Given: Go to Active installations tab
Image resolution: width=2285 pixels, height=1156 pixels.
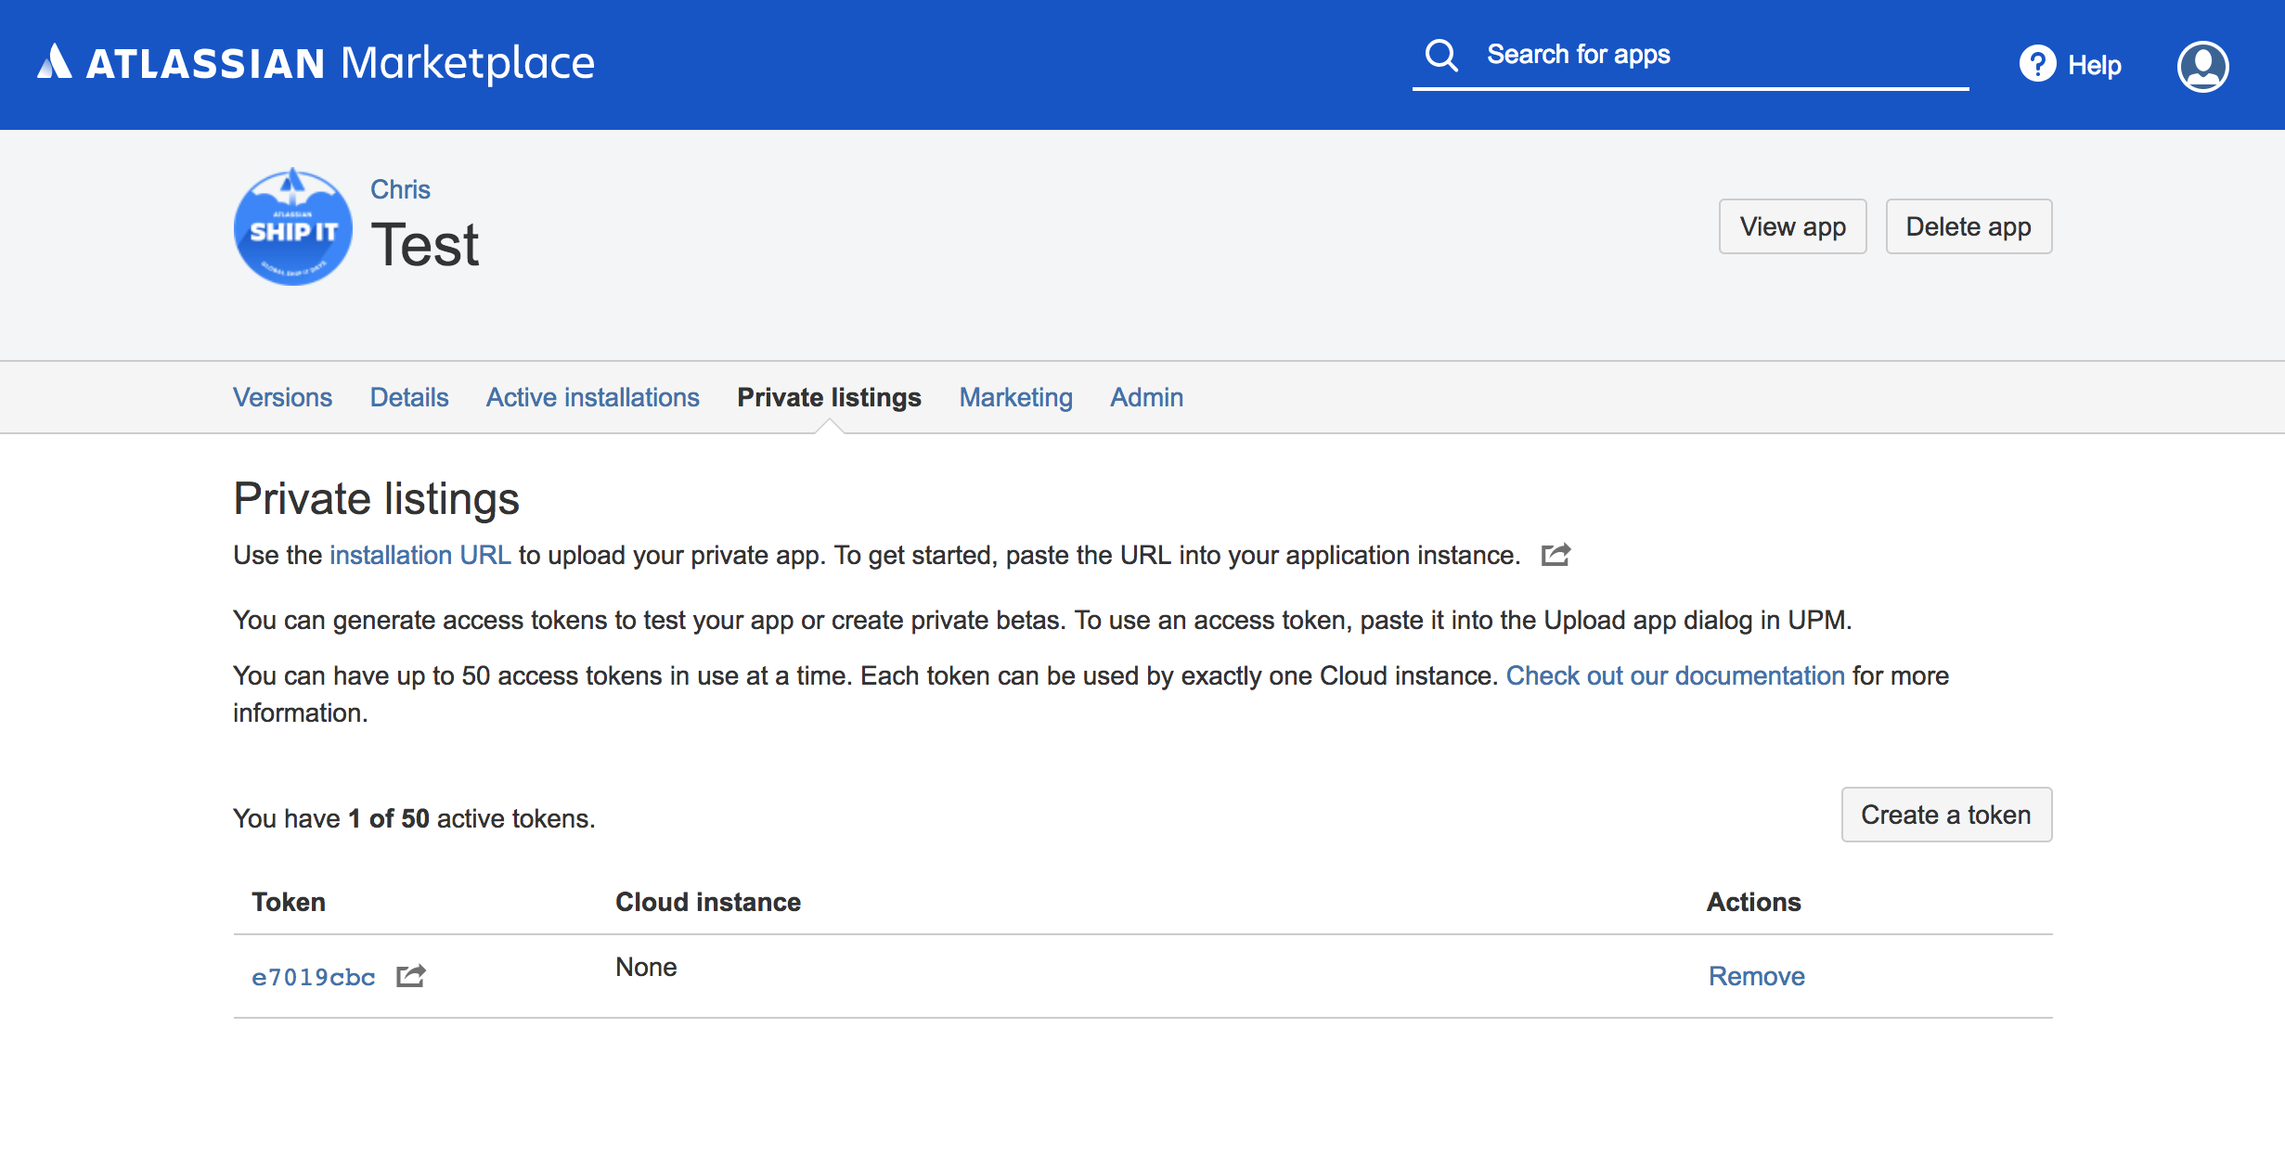Looking at the screenshot, I should coord(592,397).
